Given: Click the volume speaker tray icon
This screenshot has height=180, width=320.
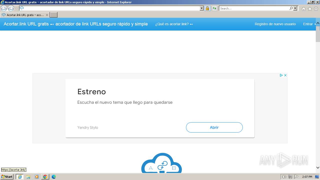Looking at the screenshot, I should 284,177.
